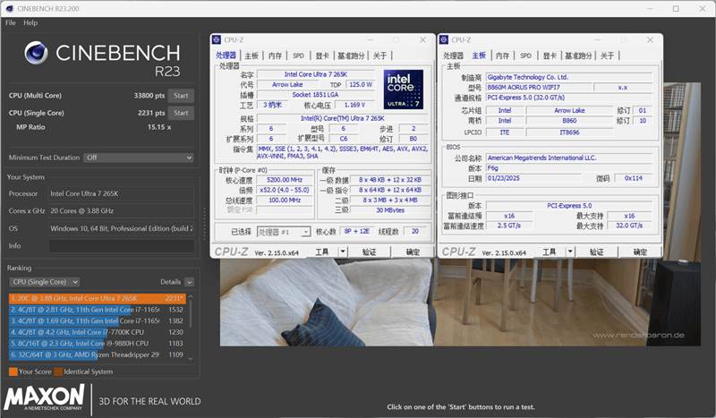716x418 pixels.
Task: Click 确定 button in right CPU-Z
Action: pos(640,252)
